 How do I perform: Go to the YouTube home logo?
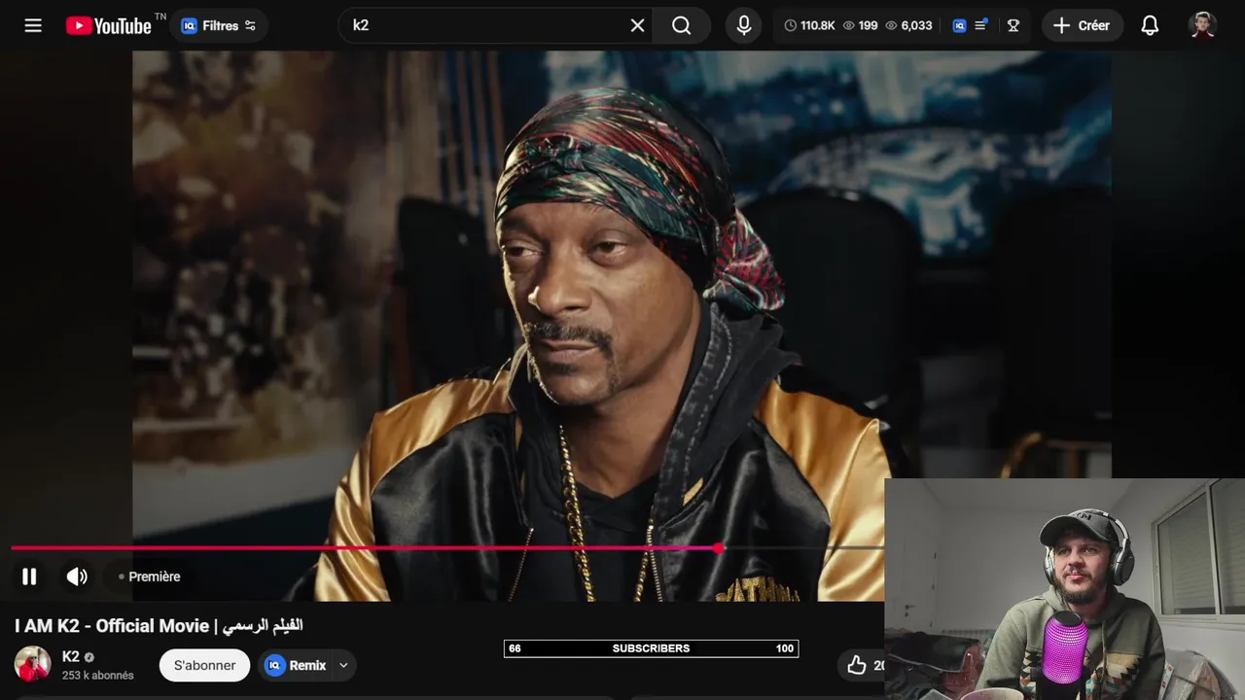(x=109, y=25)
